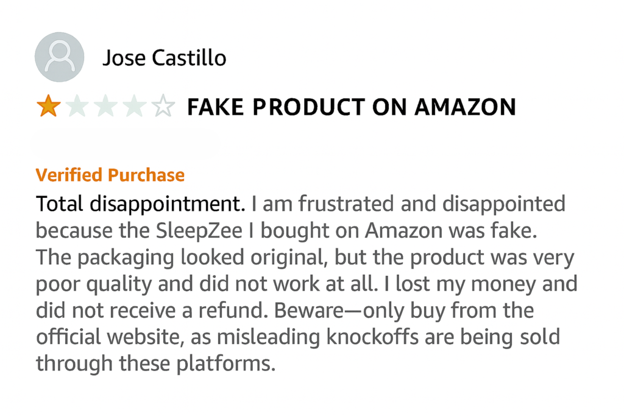Click the filled orange first star

coord(49,107)
